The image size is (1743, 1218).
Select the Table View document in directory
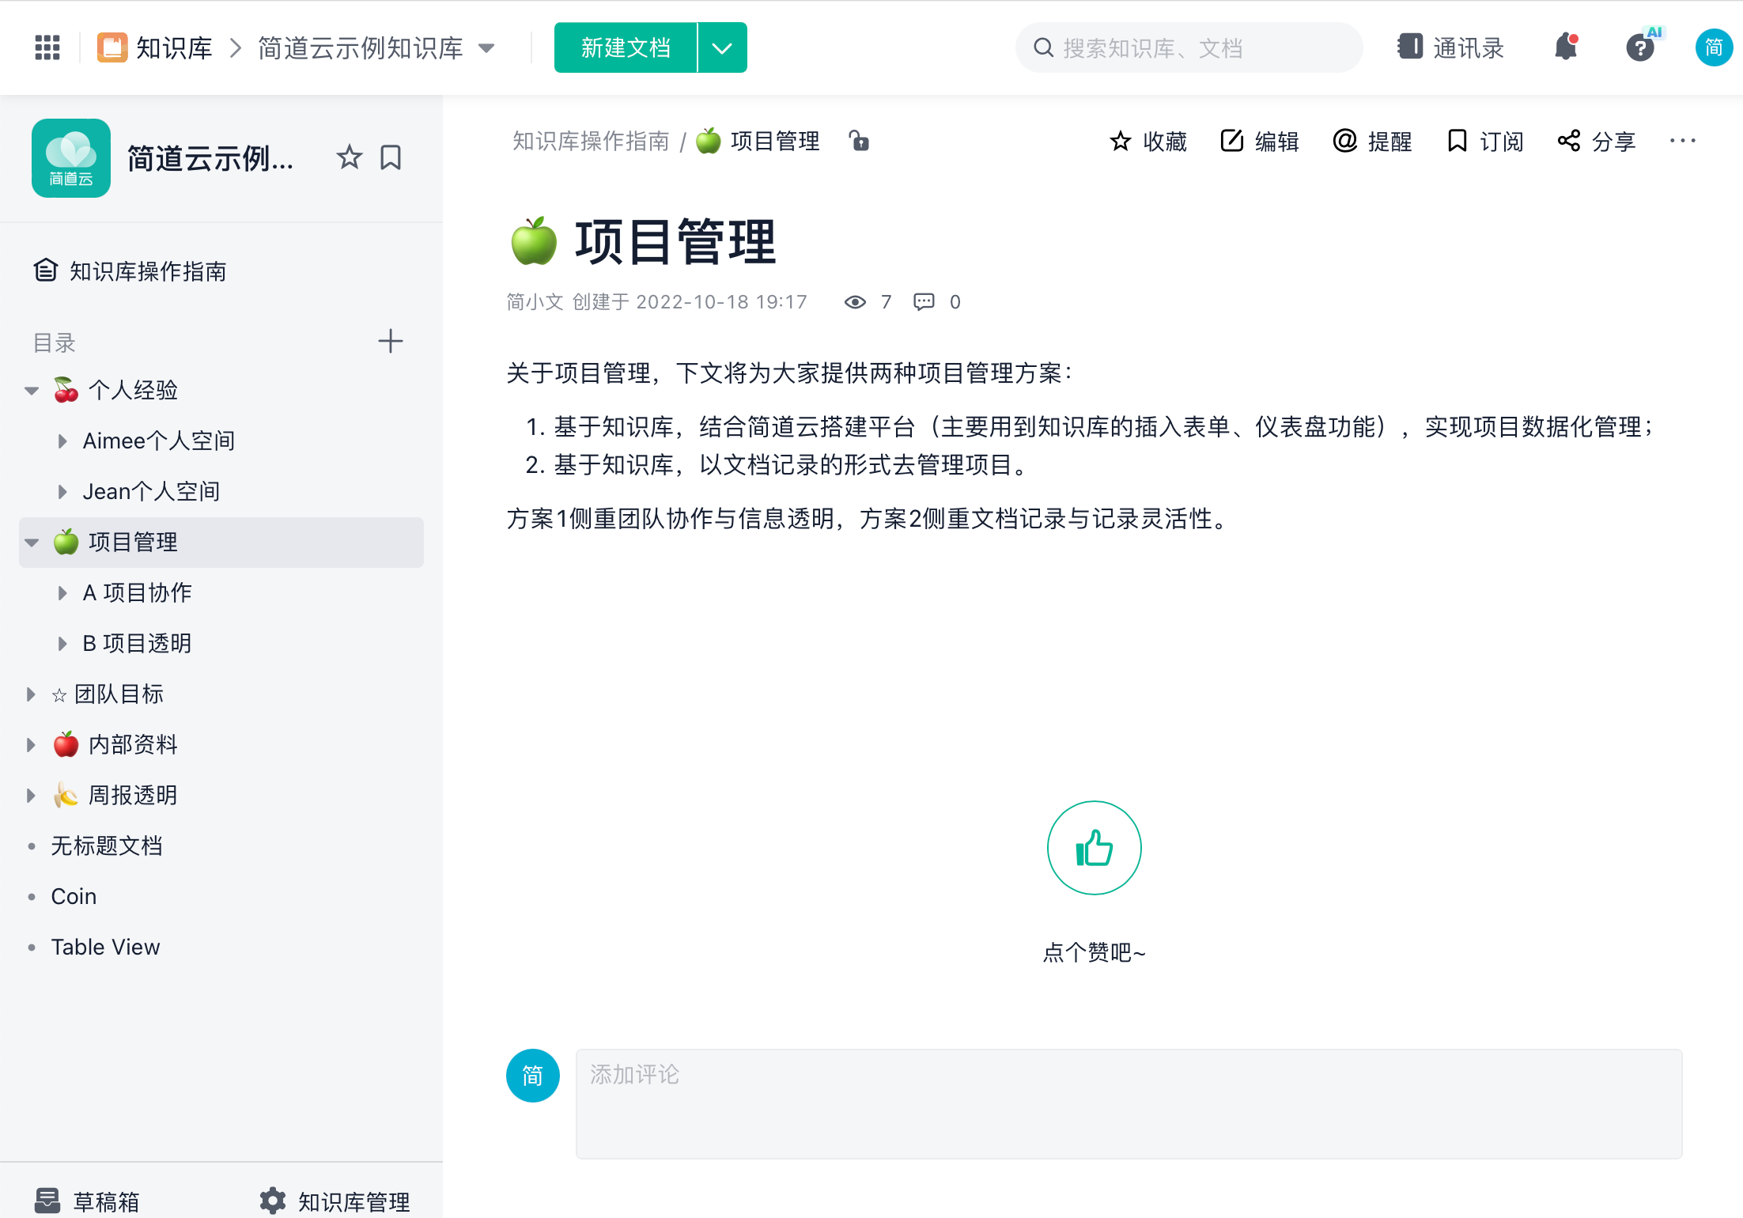tap(105, 947)
